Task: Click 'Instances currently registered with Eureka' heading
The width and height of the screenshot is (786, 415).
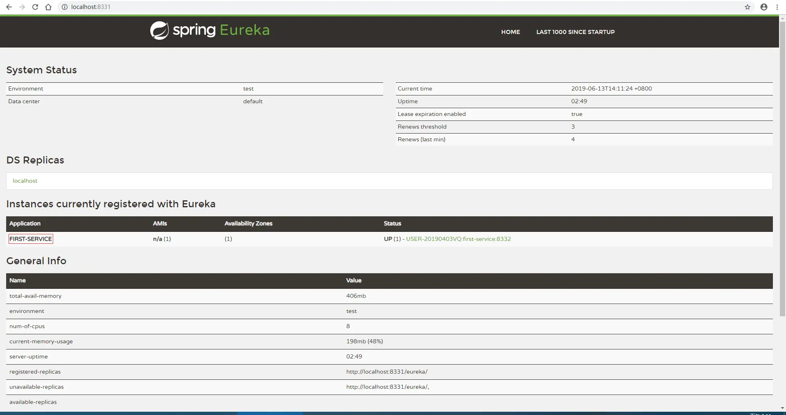Action: point(111,204)
